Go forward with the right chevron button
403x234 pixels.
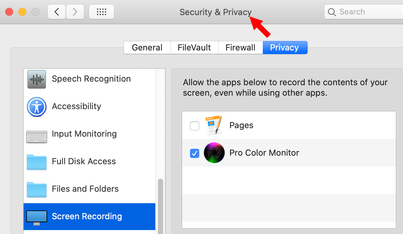(75, 12)
